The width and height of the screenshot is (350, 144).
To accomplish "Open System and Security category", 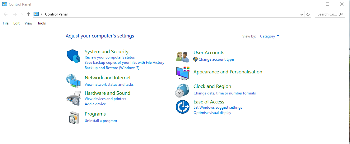I will [x=106, y=51].
